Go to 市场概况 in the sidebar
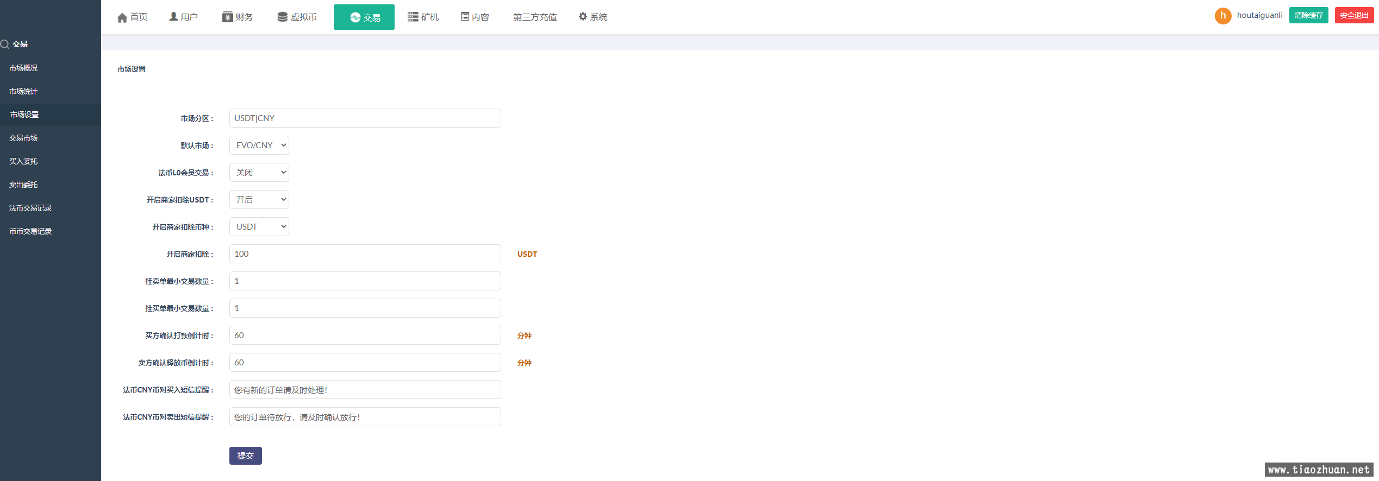The image size is (1379, 481). coord(23,68)
